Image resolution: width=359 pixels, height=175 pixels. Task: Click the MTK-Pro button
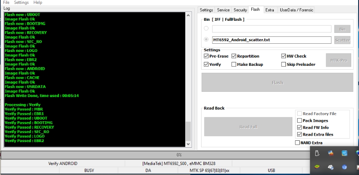pyautogui.click(x=338, y=60)
